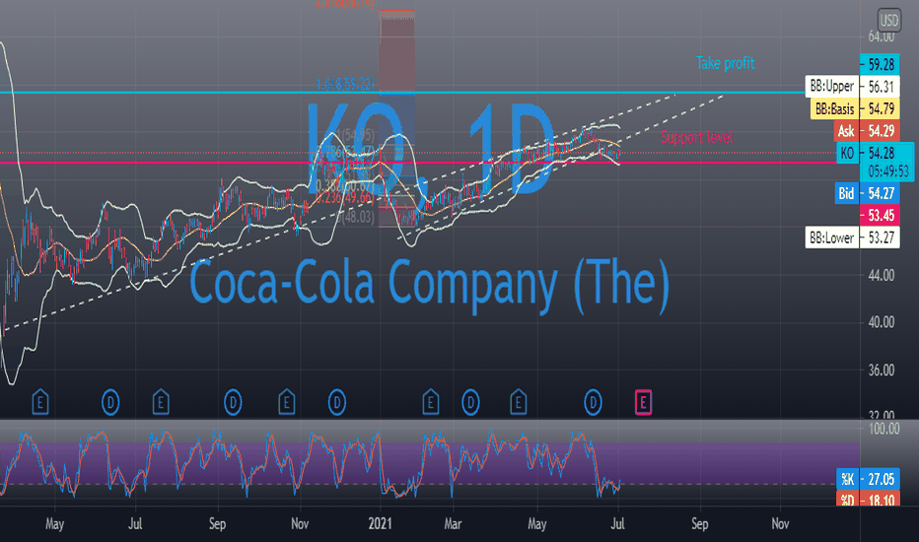Open the dividend D marker after Mar 2021
Viewport: 919px width, 542px height.
point(470,402)
